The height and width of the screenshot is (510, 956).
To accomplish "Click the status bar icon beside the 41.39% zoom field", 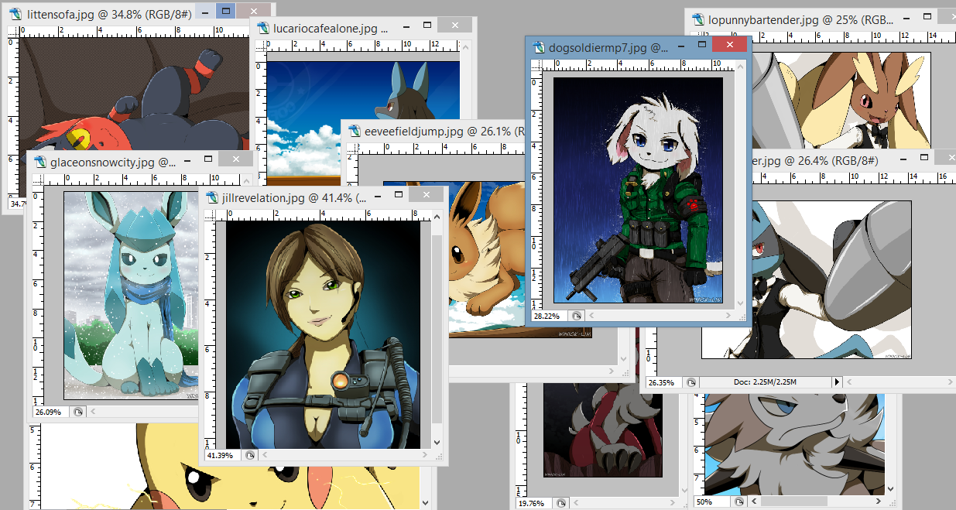I will coord(250,456).
